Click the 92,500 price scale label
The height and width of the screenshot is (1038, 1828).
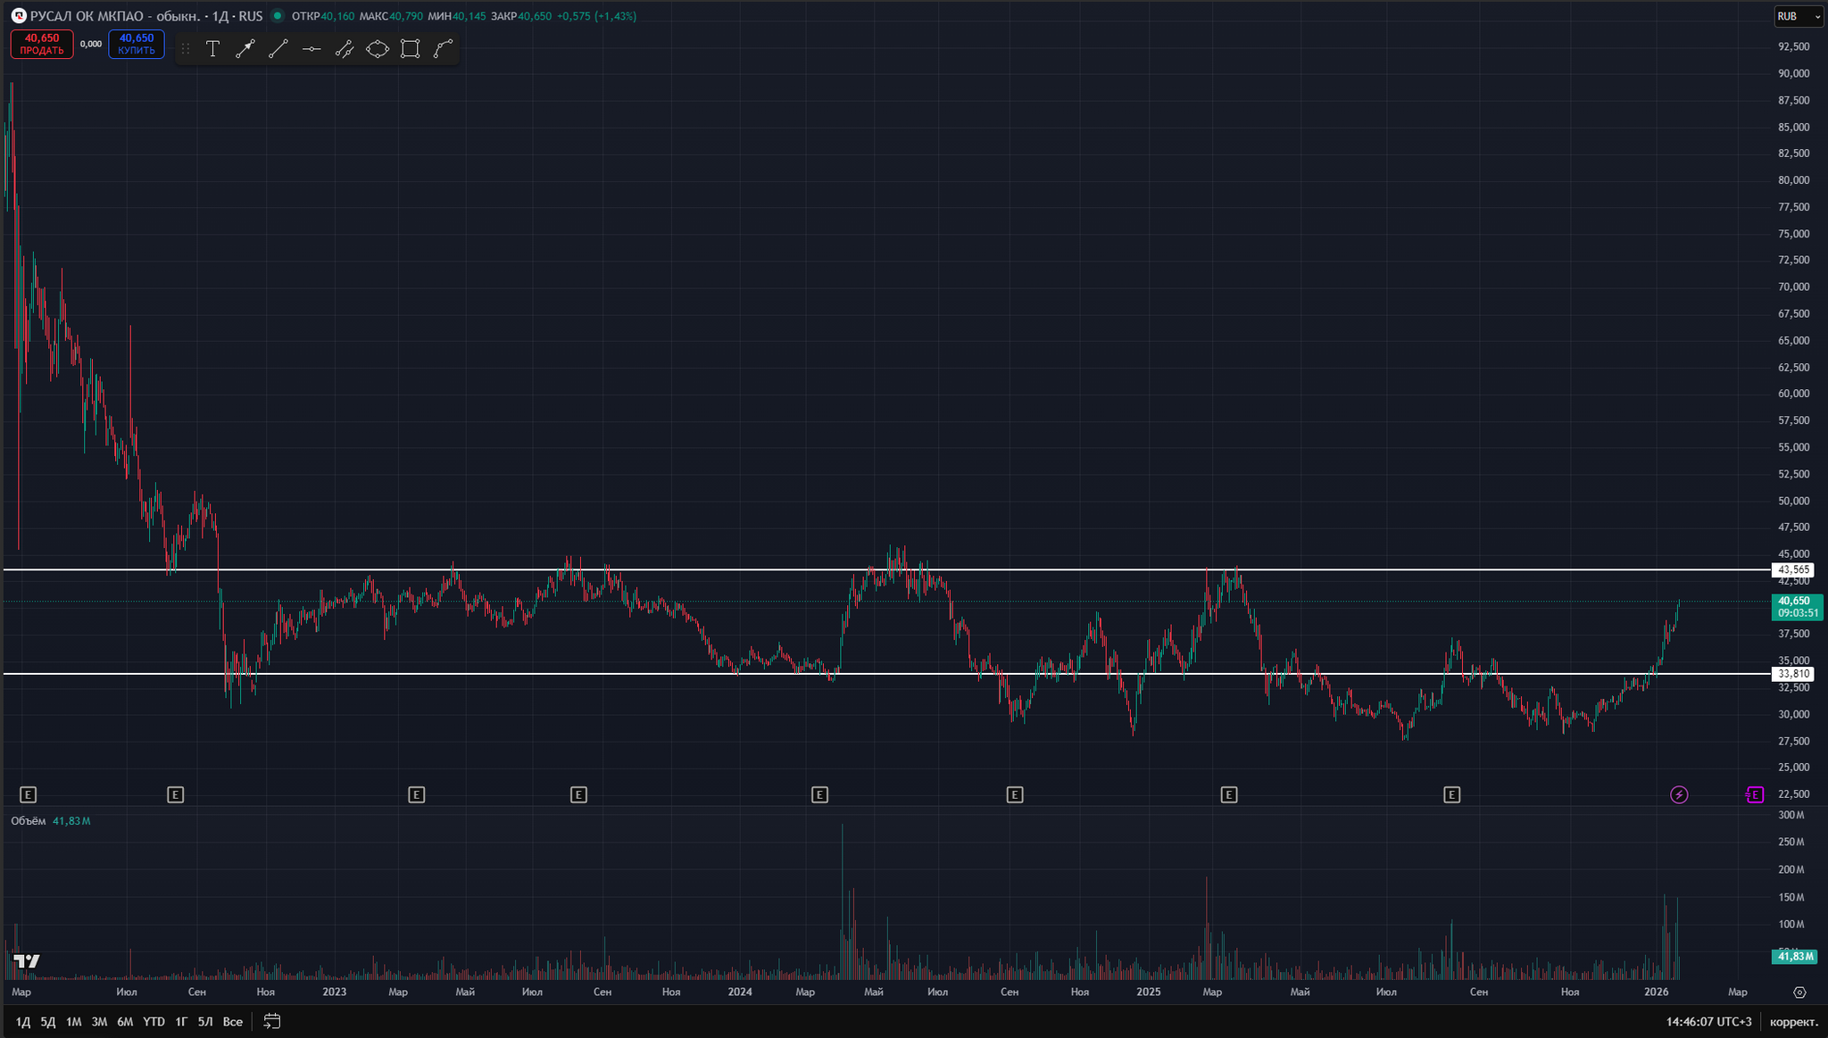click(x=1794, y=46)
